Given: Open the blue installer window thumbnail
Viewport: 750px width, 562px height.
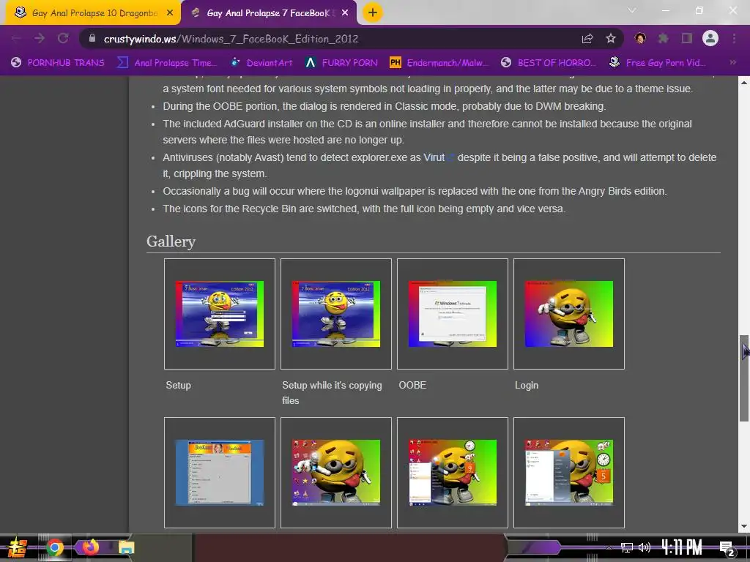Looking at the screenshot, I should coord(220,473).
